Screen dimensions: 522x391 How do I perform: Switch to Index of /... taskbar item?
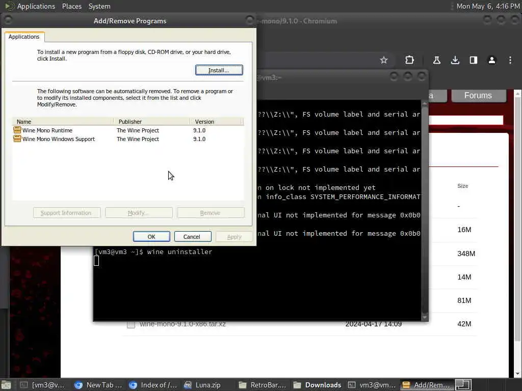153,385
